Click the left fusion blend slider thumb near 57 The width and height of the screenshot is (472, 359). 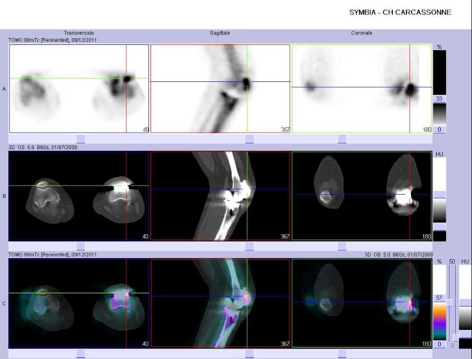[450, 303]
